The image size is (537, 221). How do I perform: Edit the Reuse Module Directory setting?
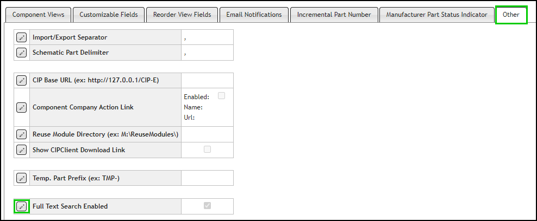21,134
